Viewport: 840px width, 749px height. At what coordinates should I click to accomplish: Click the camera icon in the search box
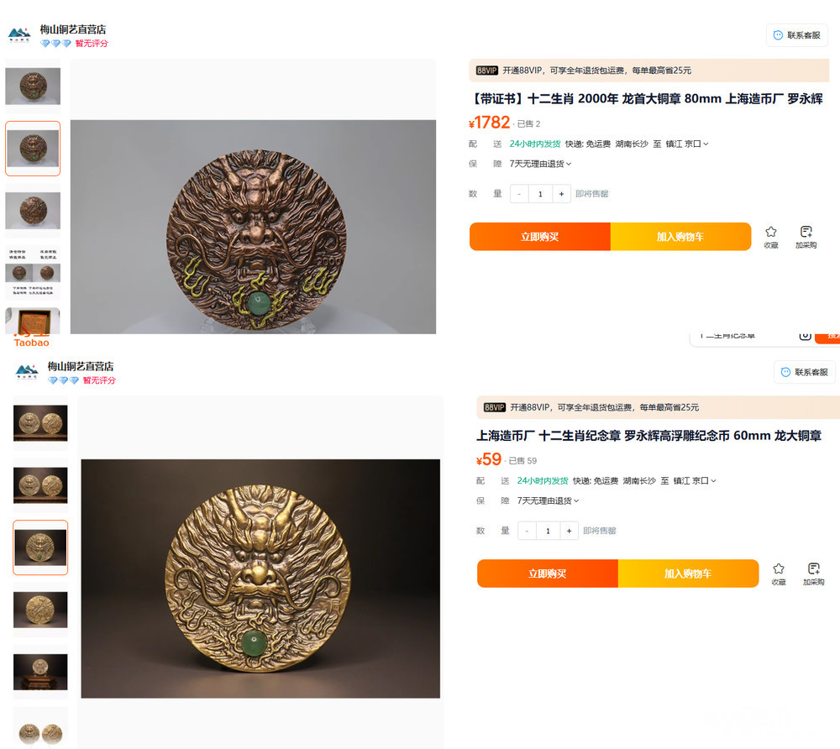click(805, 335)
